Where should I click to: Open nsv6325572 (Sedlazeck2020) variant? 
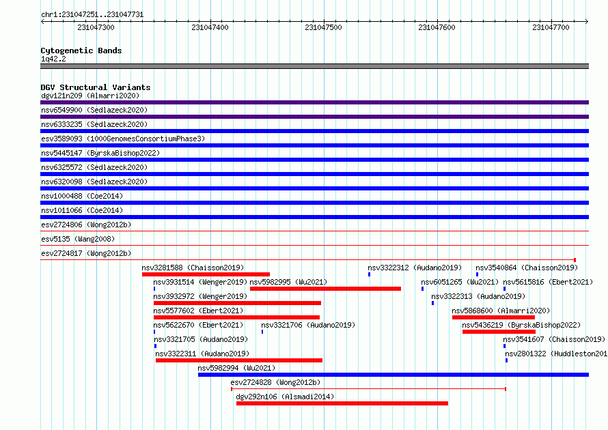tap(94, 167)
